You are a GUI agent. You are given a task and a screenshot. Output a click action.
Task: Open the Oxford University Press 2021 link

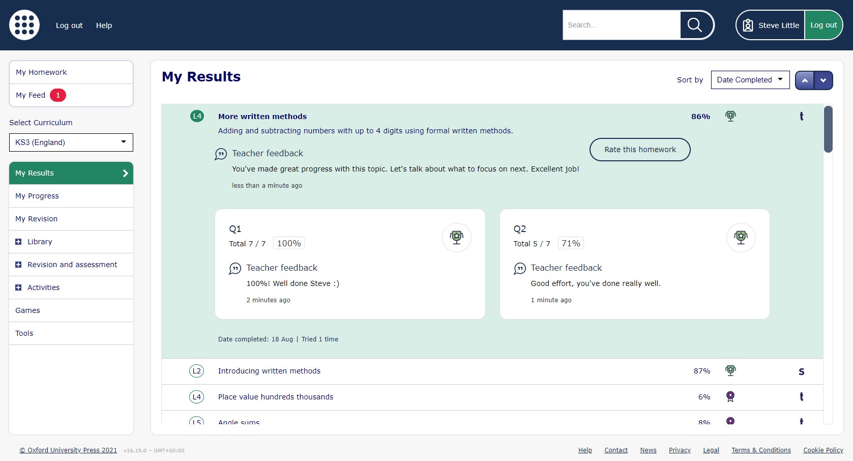pyautogui.click(x=68, y=450)
